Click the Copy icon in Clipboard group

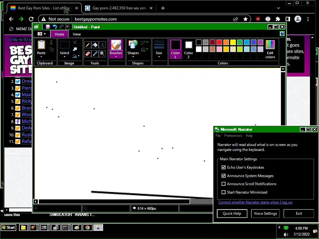coord(51,49)
